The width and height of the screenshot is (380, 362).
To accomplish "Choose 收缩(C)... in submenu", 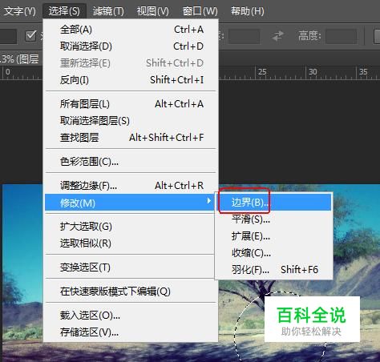I will 273,252.
